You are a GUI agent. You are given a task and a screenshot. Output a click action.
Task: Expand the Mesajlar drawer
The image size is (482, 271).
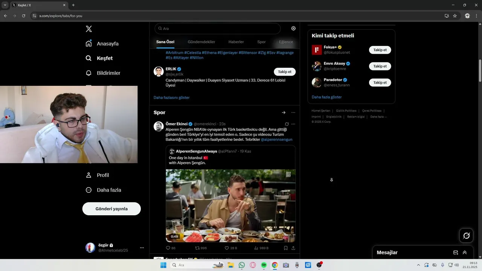pos(465,253)
